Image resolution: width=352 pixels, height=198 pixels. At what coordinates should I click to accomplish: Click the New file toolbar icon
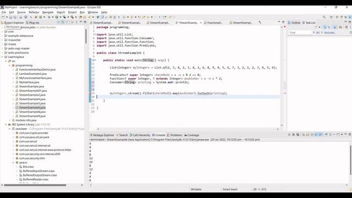tap(3, 17)
